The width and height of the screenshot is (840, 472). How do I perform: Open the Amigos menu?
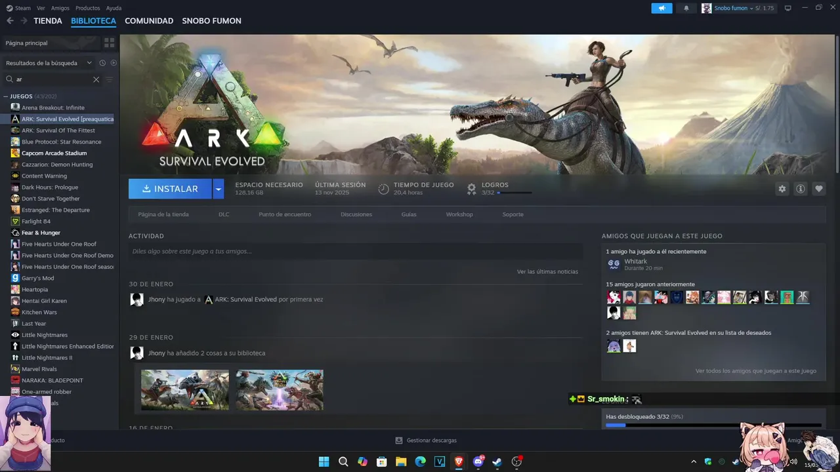(60, 8)
